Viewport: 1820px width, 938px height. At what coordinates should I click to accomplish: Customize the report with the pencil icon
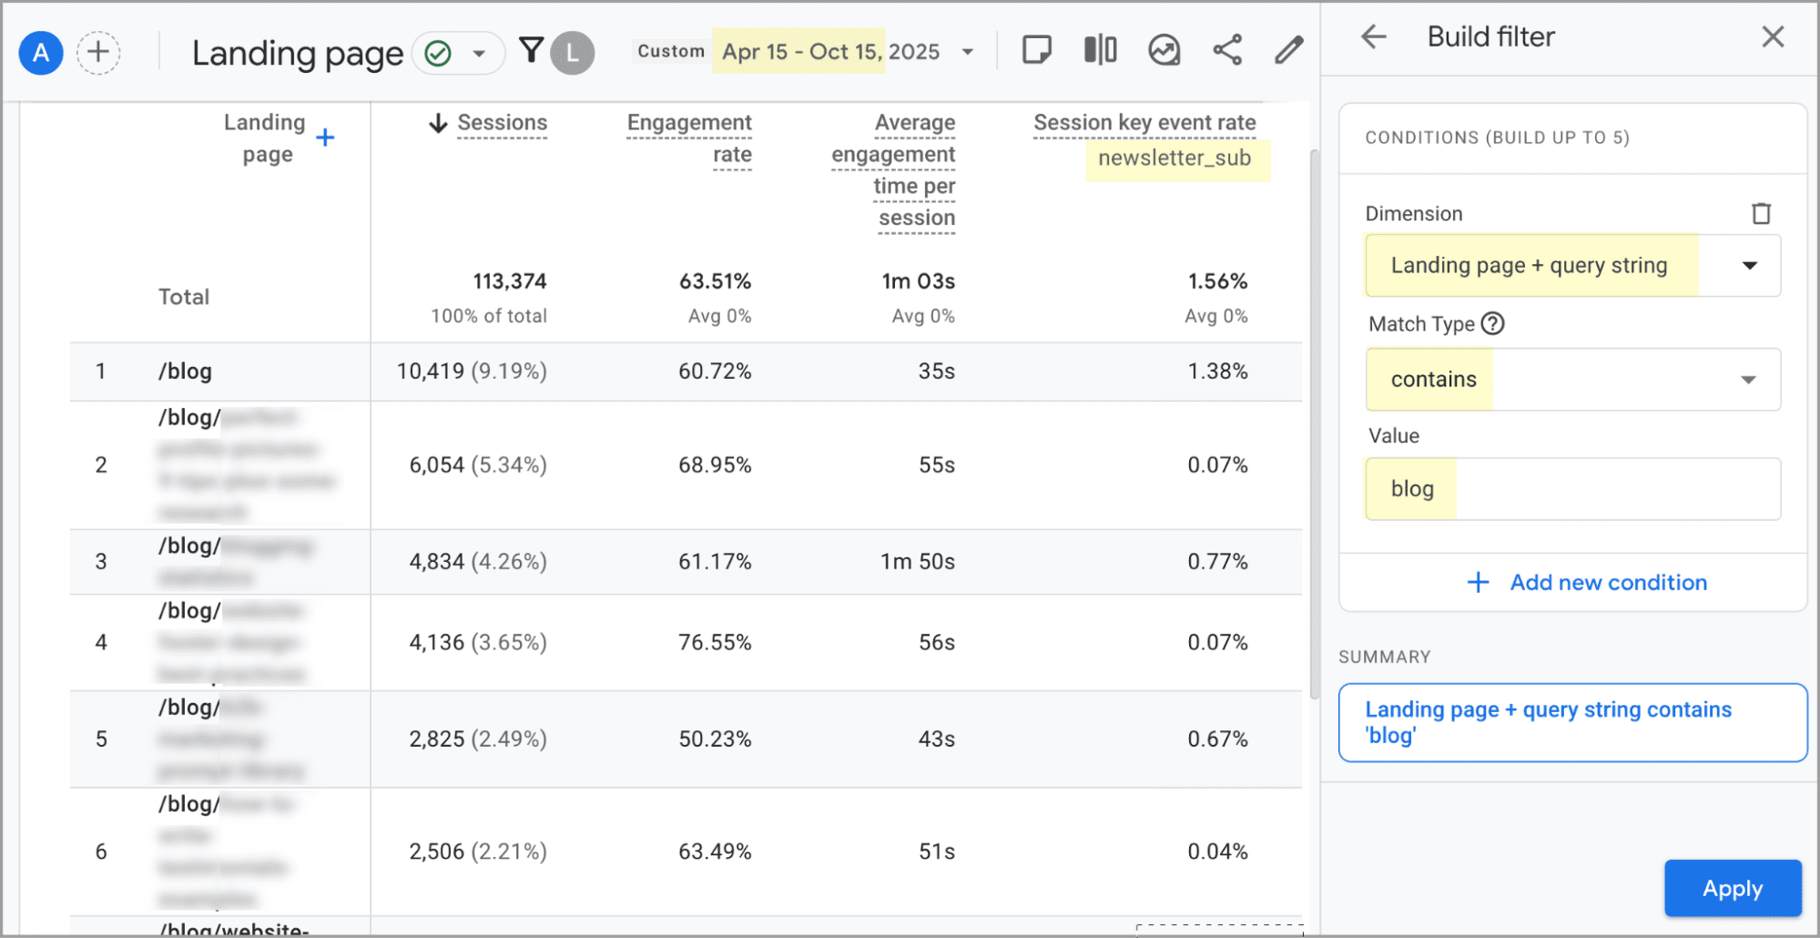pos(1289,50)
